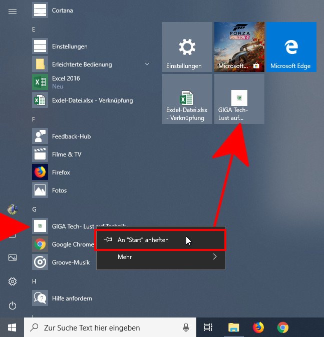Image resolution: width=324 pixels, height=337 pixels.
Task: Click the Groove-Musik label
Action: pos(71,262)
